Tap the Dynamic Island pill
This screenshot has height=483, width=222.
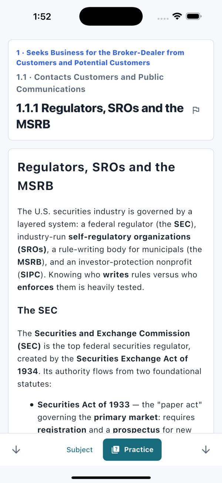[111, 16]
